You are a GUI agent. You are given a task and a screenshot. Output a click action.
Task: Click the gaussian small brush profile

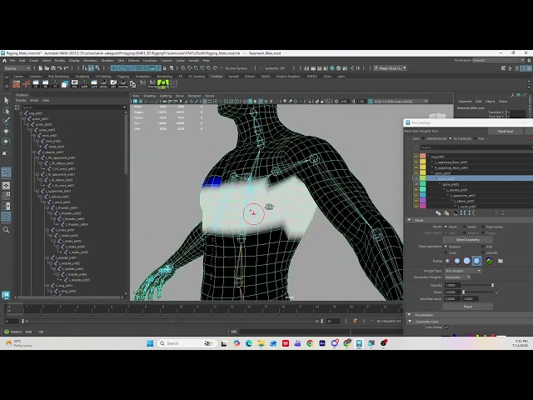point(448,261)
